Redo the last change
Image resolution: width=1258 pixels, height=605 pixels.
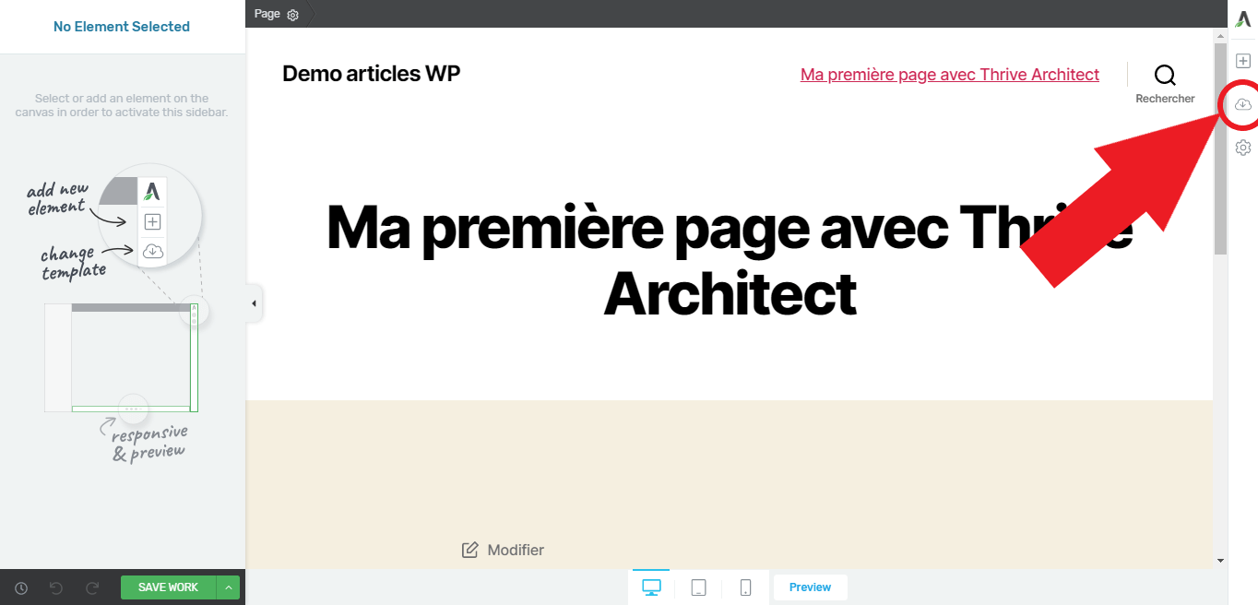click(x=91, y=587)
